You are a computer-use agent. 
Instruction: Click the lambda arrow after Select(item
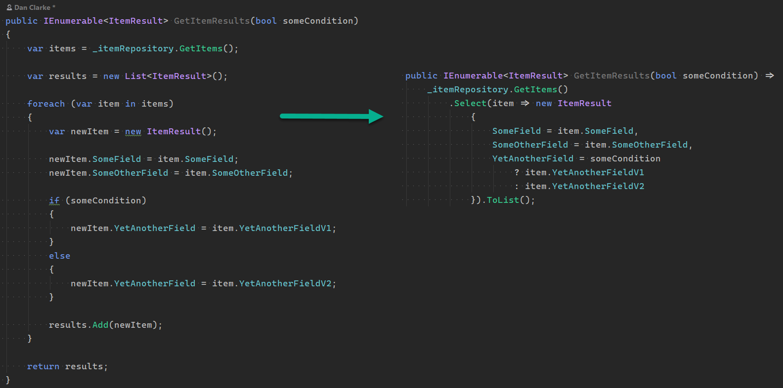[x=525, y=103]
